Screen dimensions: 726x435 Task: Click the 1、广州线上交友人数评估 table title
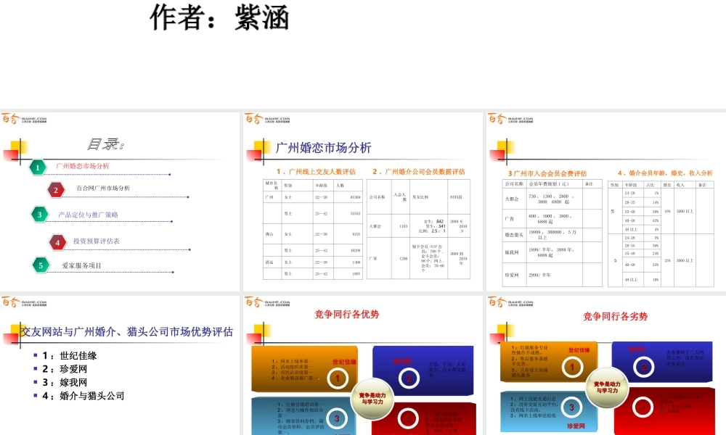pos(316,172)
